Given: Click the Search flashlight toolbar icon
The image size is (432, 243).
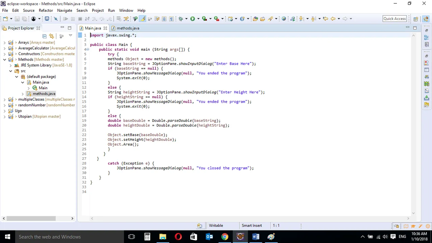Looking at the screenshot, I should [270, 19].
